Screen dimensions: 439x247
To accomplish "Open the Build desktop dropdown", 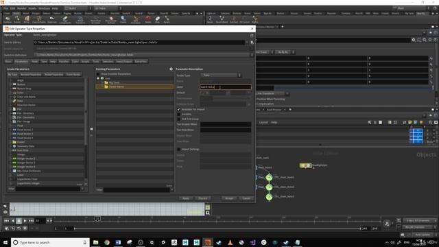I will click(x=78, y=8).
